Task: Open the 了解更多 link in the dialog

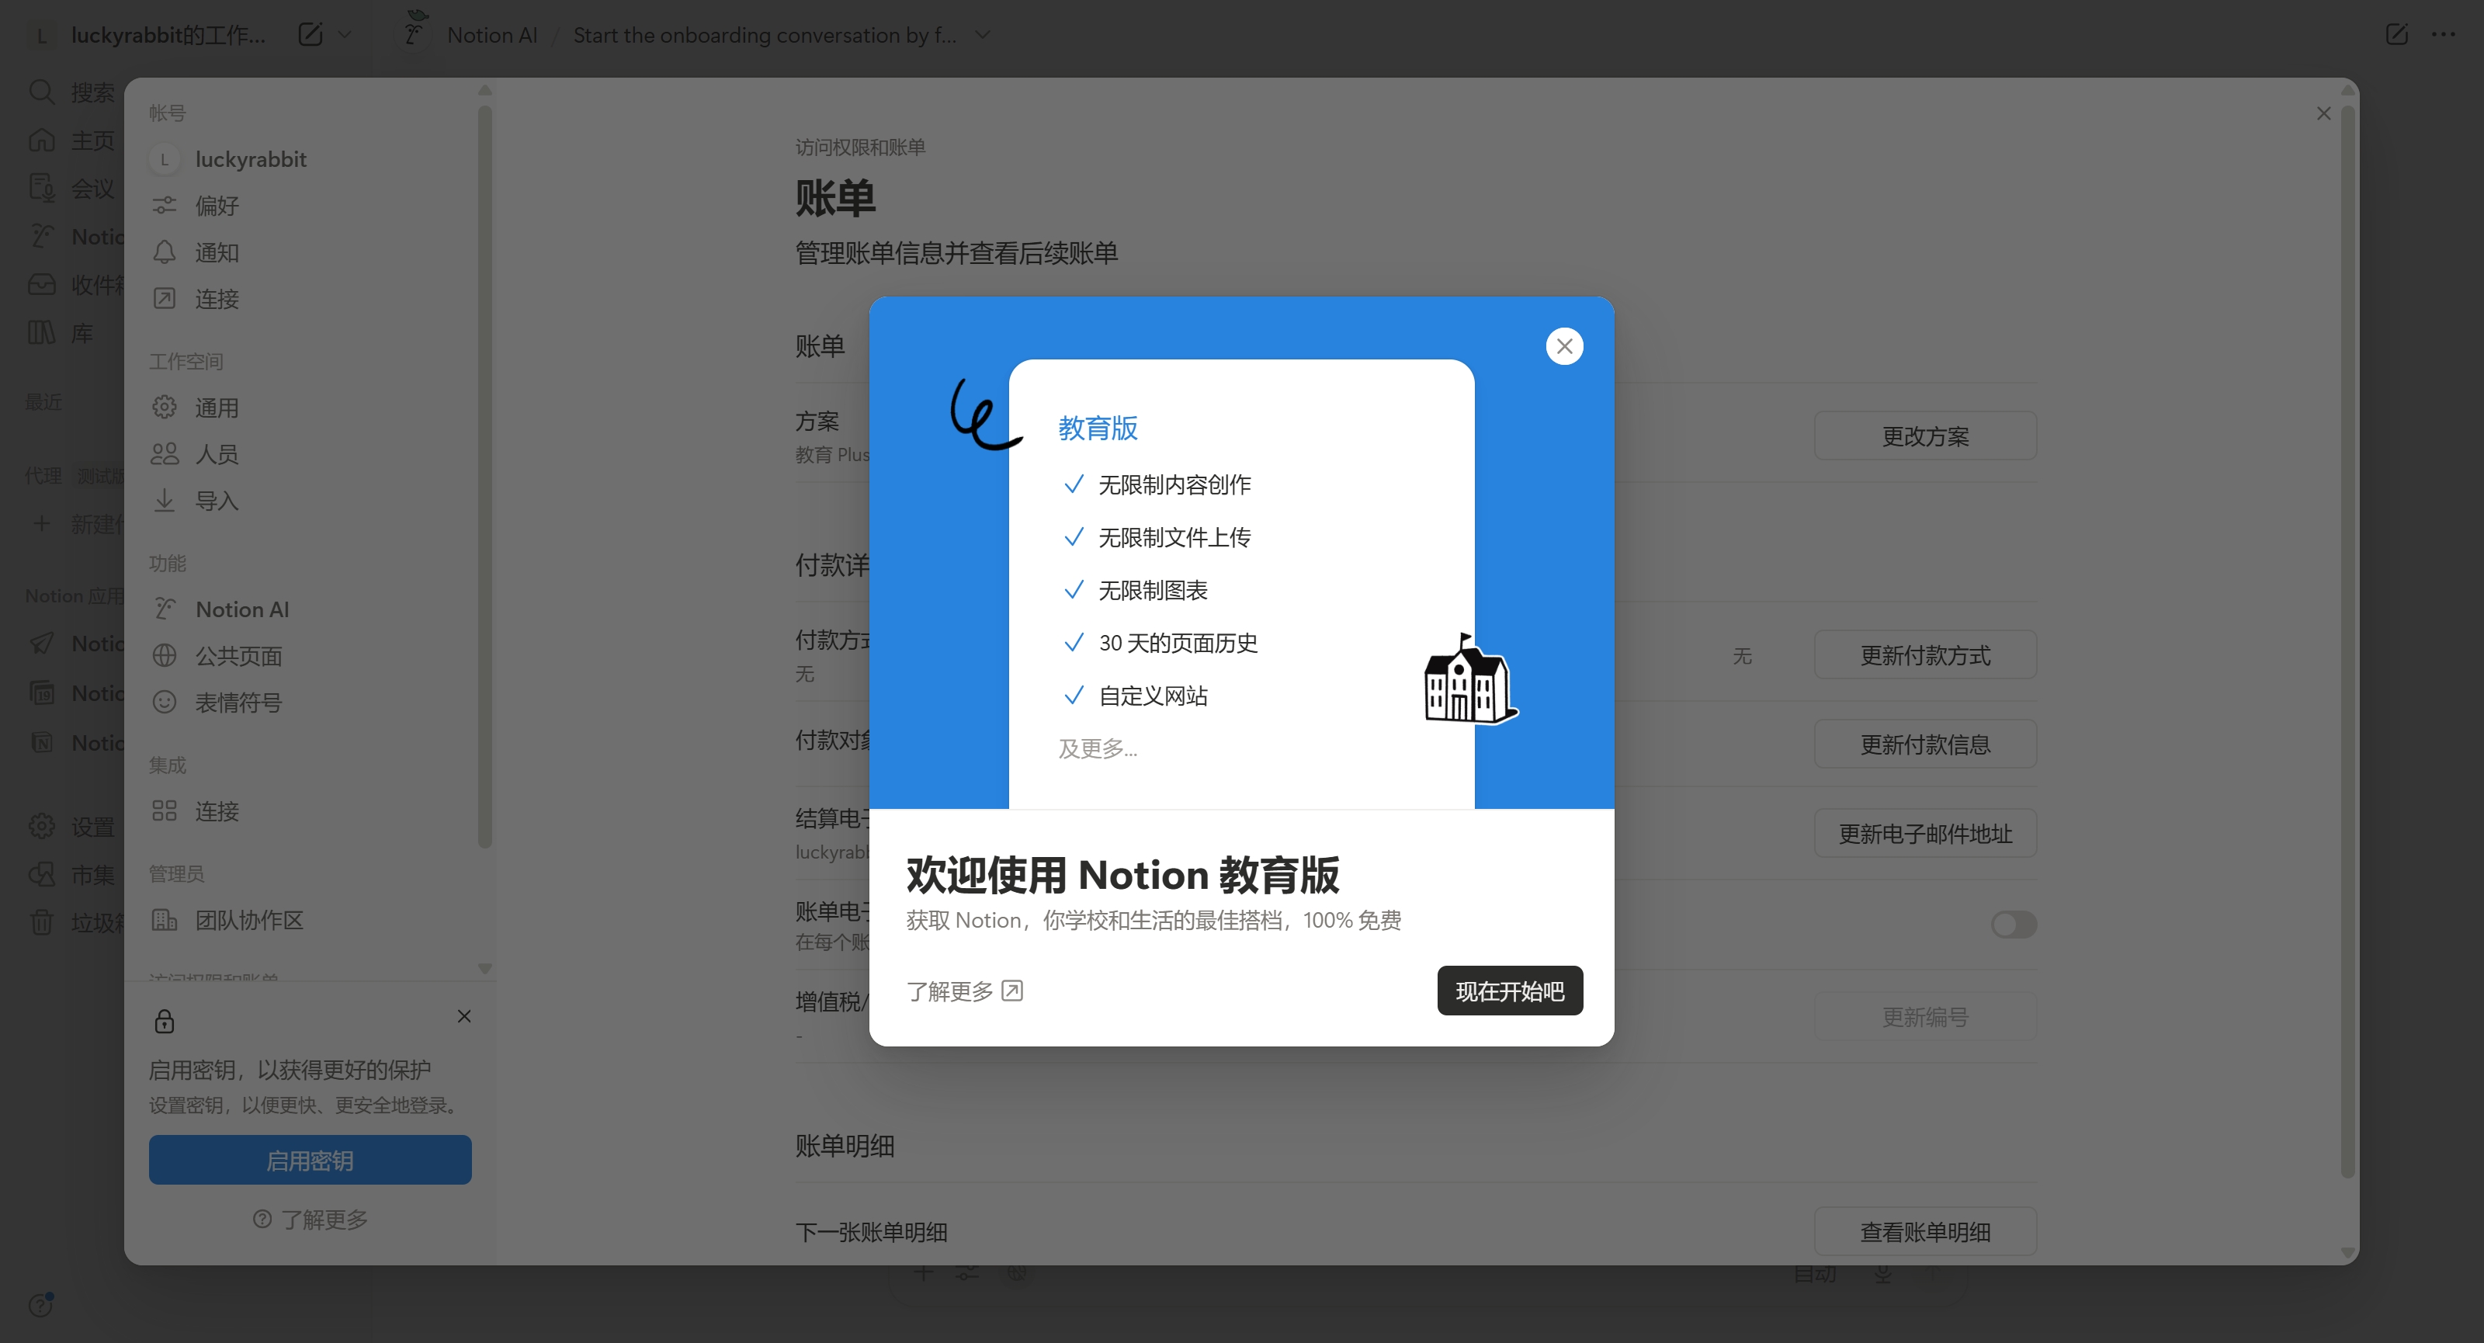Action: click(963, 991)
